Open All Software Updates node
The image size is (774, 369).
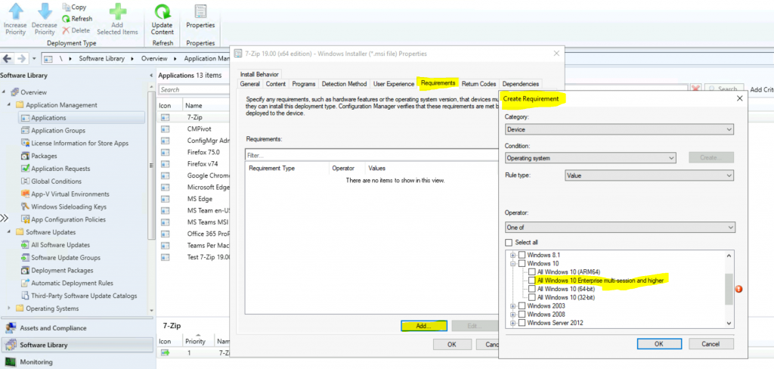[x=60, y=245]
